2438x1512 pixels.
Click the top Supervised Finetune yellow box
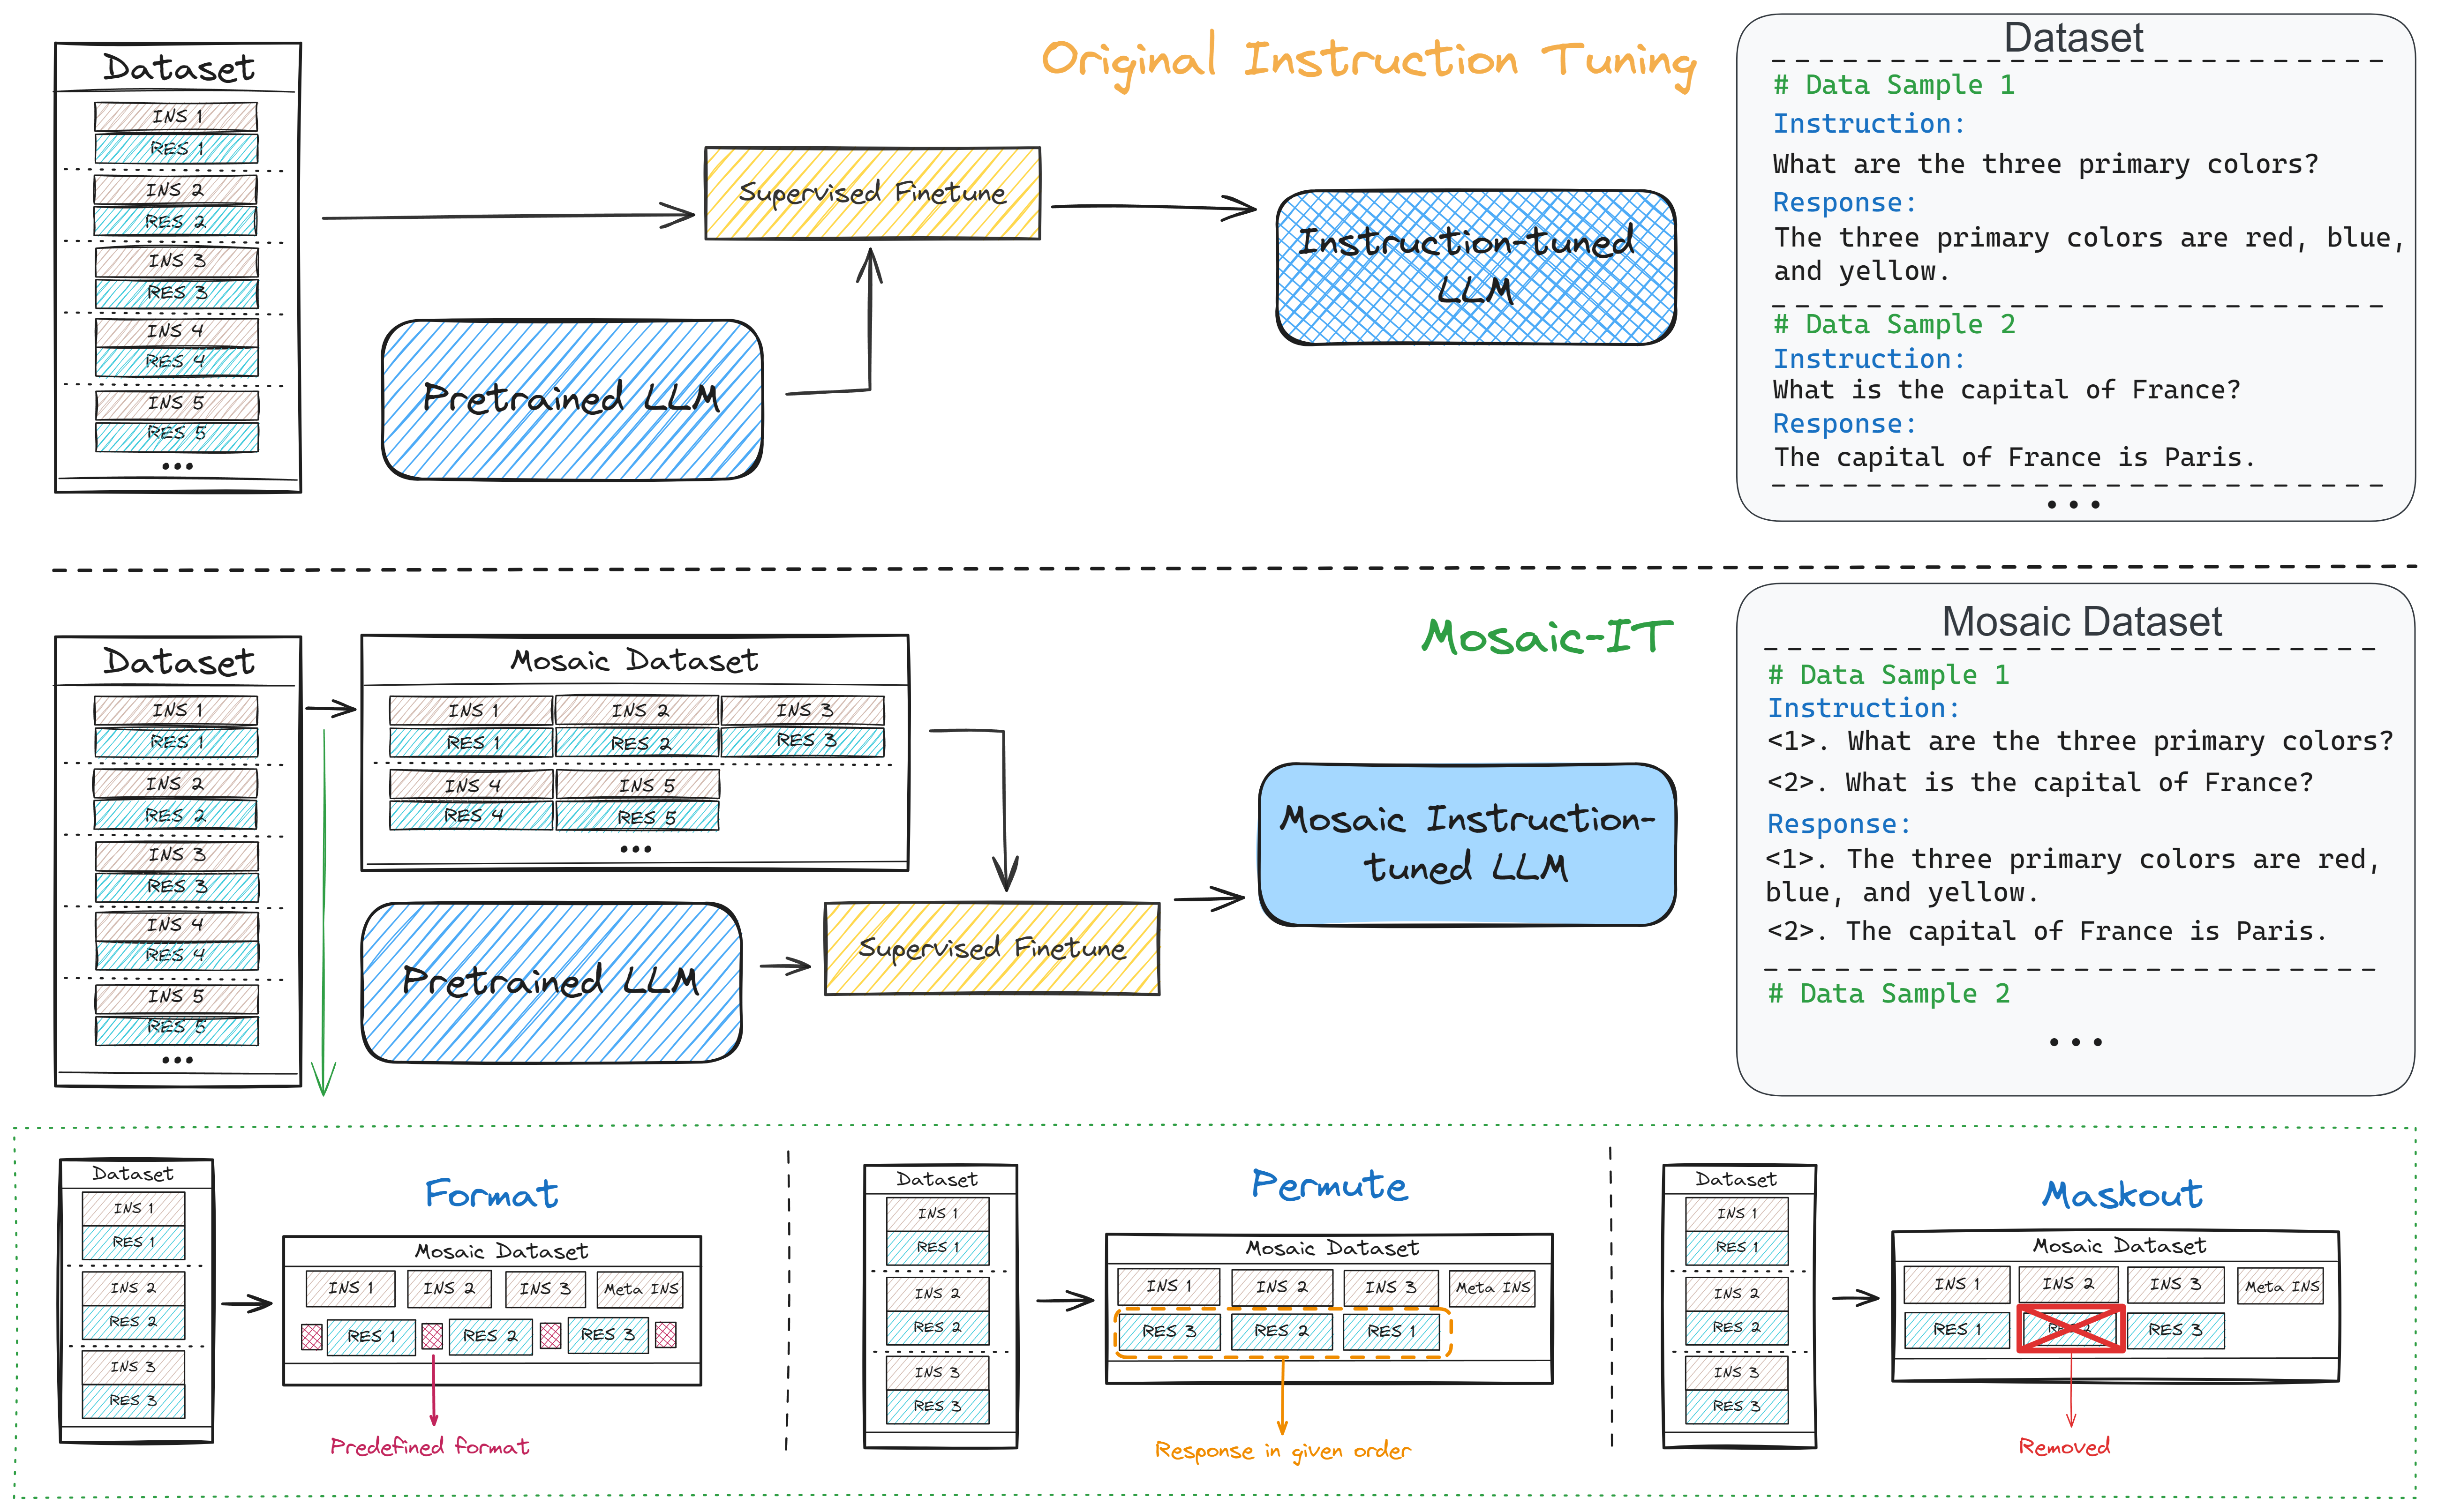[x=872, y=193]
